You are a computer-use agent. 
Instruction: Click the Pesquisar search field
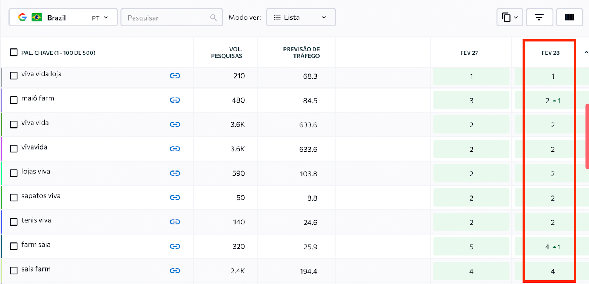pos(167,18)
